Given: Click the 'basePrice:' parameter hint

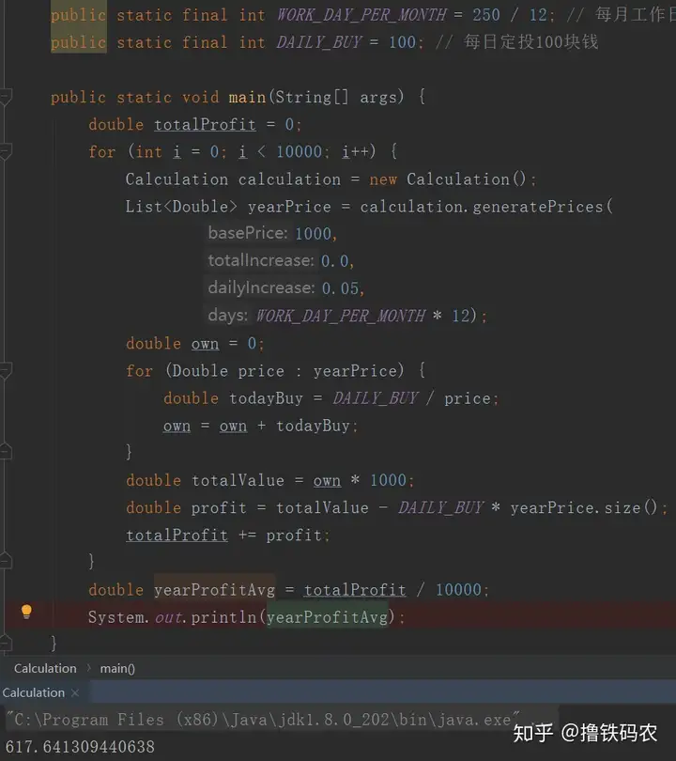Looking at the screenshot, I should (x=248, y=233).
